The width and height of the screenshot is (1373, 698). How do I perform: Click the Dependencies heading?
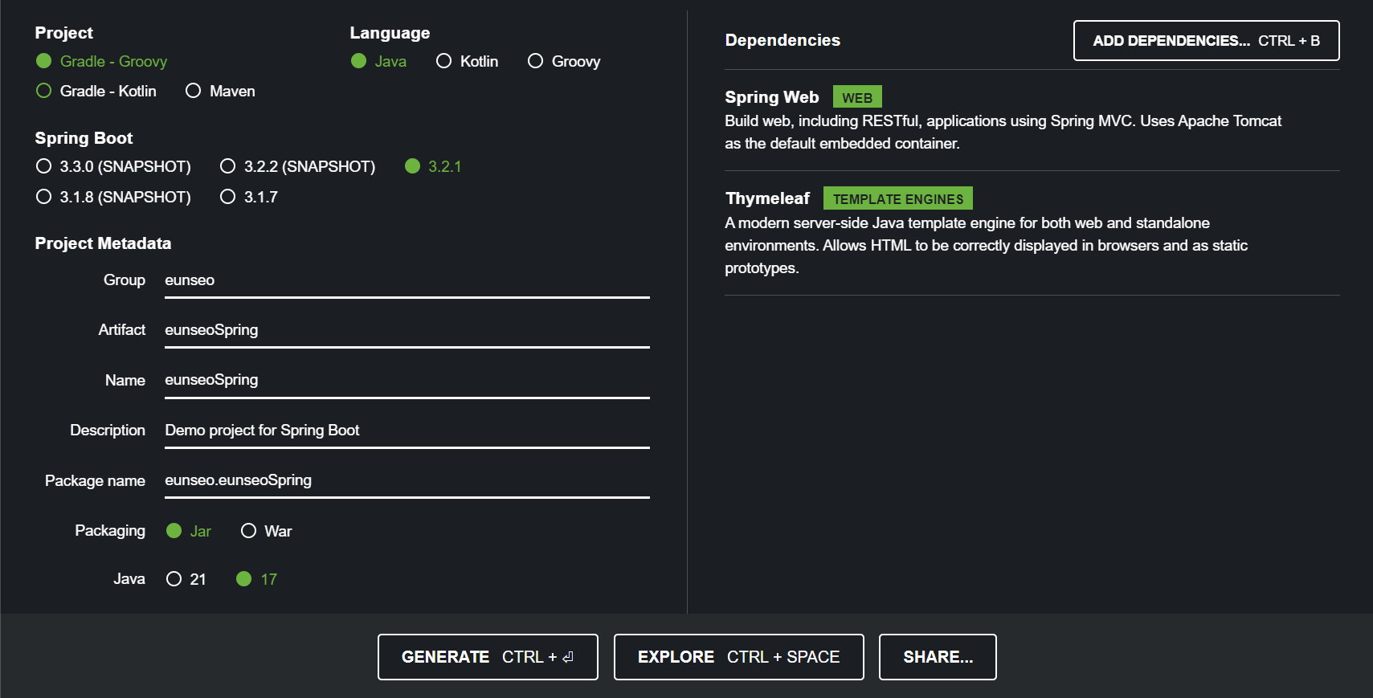(783, 40)
